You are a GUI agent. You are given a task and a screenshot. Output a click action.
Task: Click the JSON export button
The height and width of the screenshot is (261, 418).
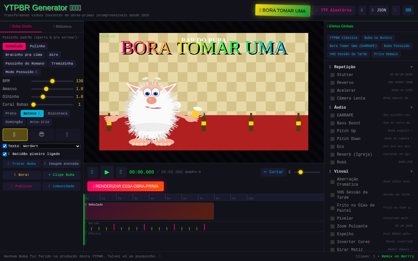379,10
